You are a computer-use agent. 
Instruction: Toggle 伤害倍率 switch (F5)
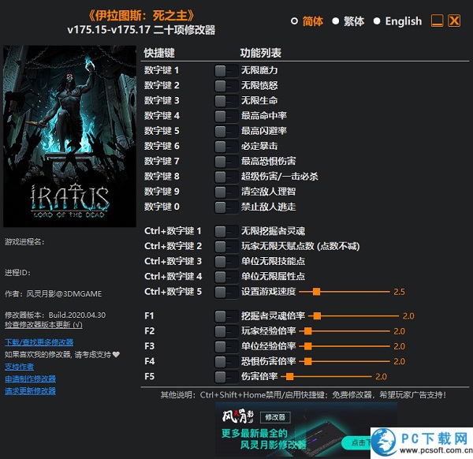pos(226,377)
